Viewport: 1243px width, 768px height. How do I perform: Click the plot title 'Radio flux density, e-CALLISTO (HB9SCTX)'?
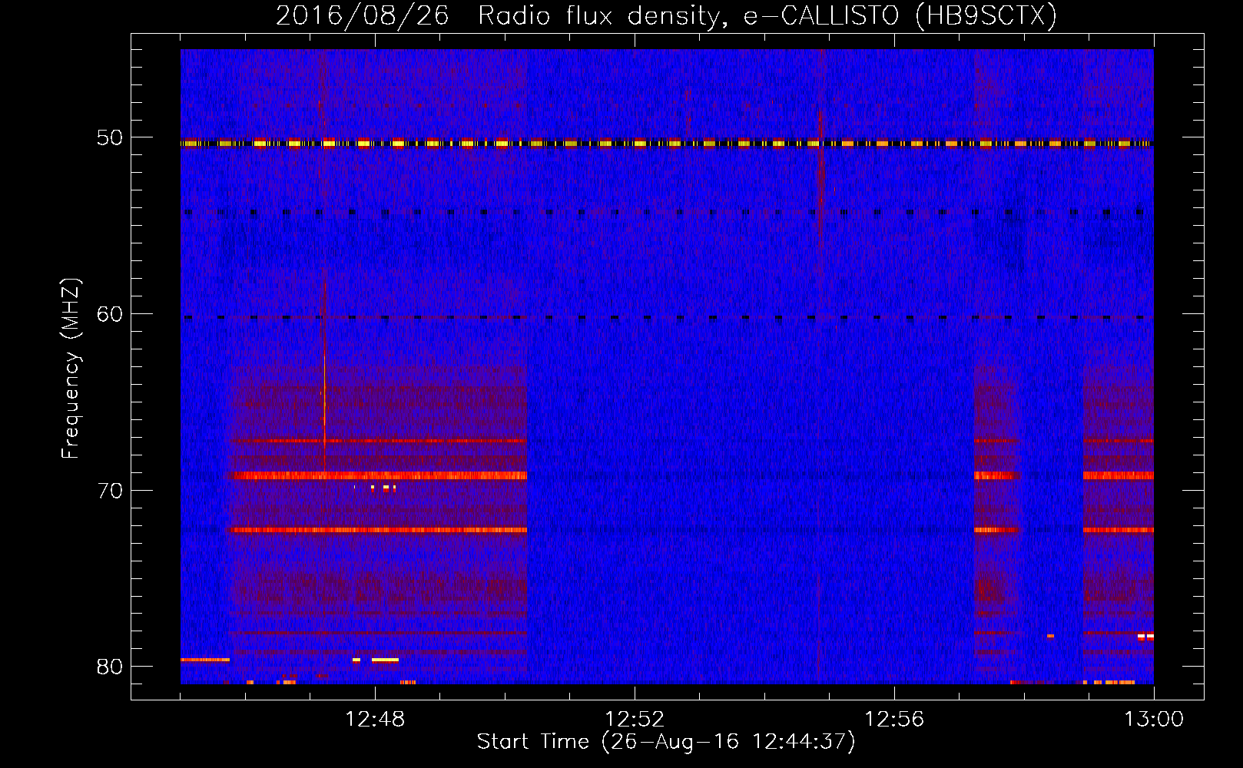(x=767, y=16)
